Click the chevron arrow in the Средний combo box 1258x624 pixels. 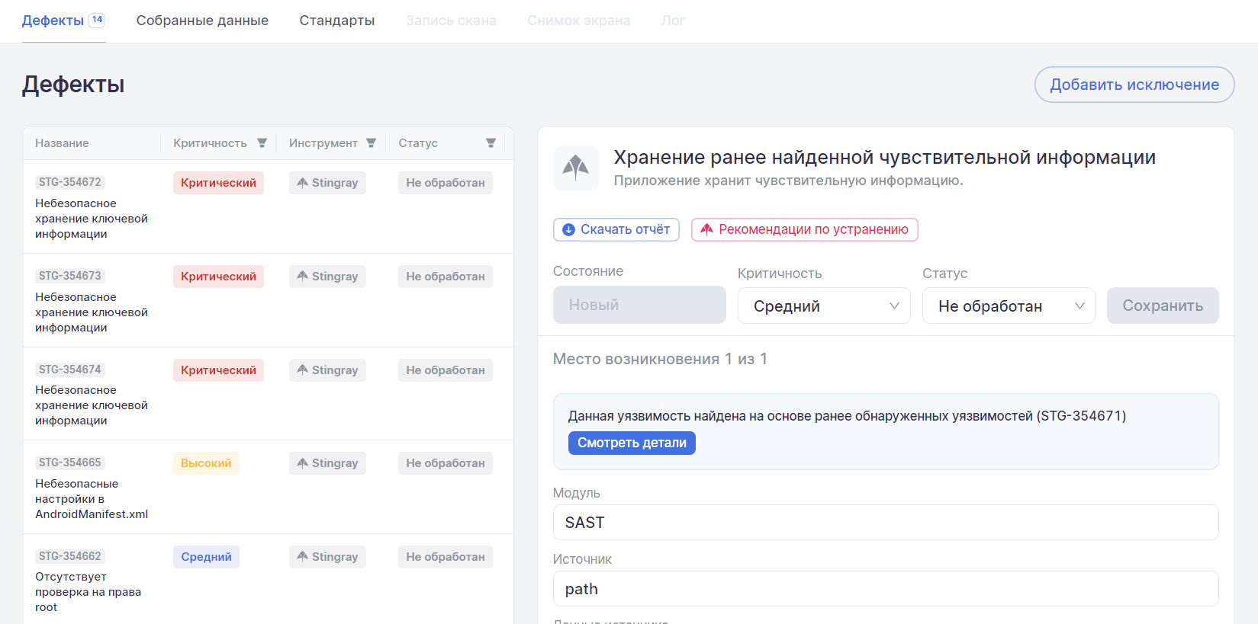894,306
